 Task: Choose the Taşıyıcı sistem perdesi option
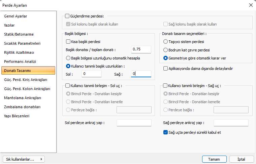coord(165,42)
